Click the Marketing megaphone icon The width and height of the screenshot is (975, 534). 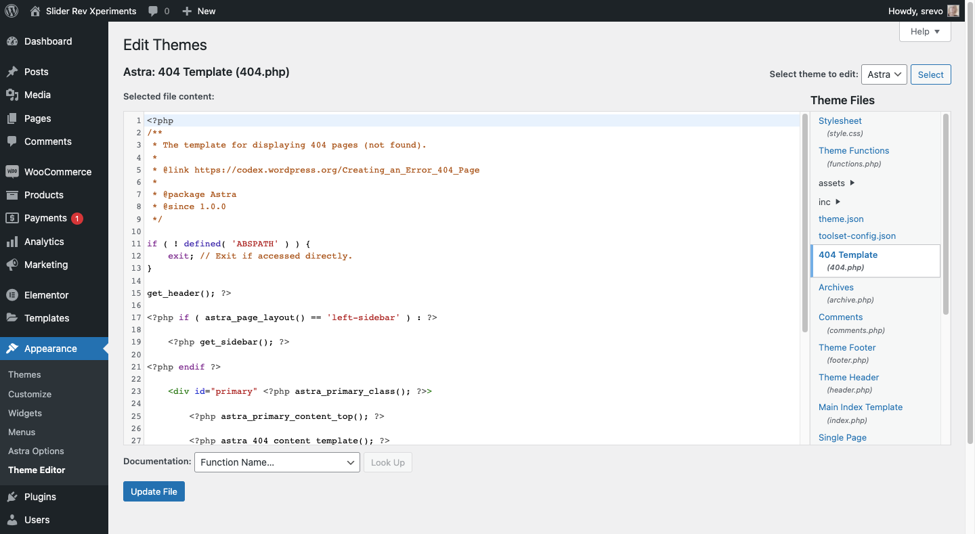12,265
